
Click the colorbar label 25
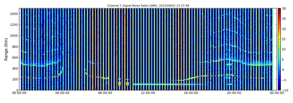pyautogui.click(x=284, y=18)
